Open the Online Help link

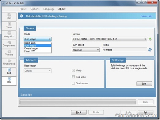coord(146,16)
